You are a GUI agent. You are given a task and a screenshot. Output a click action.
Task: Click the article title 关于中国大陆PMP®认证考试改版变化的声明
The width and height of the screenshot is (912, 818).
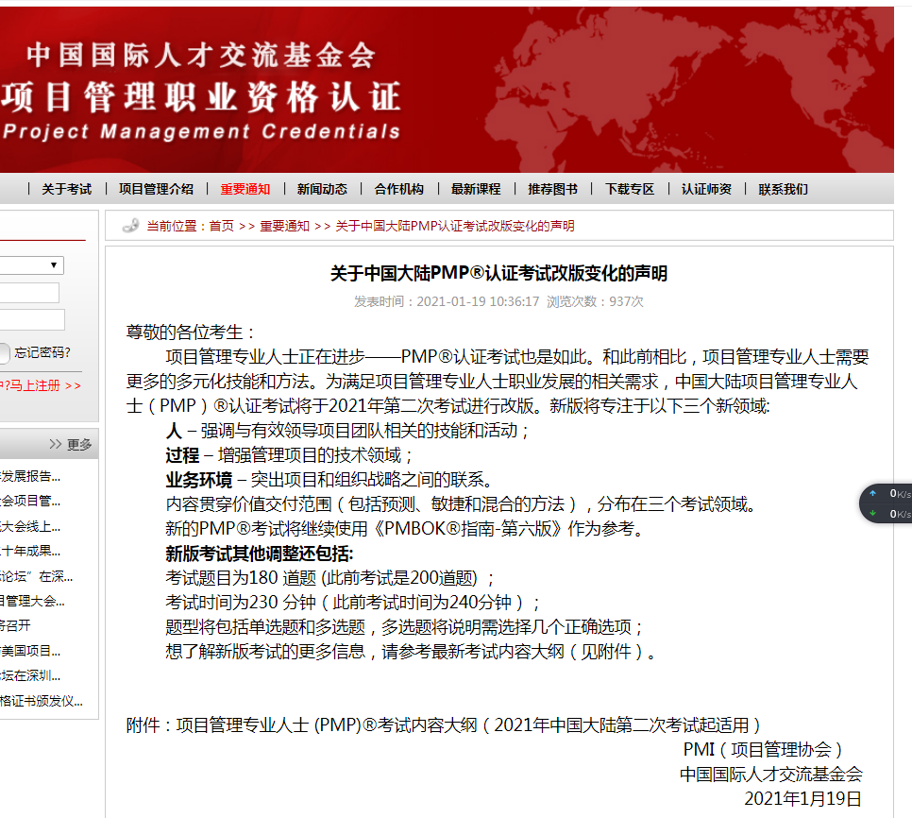click(x=498, y=273)
